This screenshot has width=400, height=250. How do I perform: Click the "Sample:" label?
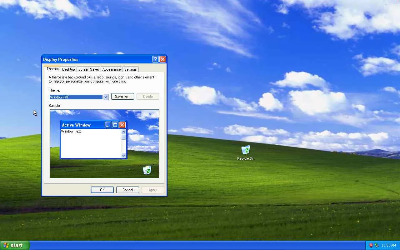pyautogui.click(x=55, y=106)
